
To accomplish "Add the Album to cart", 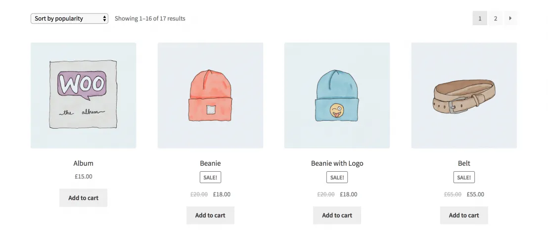I will pos(83,198).
